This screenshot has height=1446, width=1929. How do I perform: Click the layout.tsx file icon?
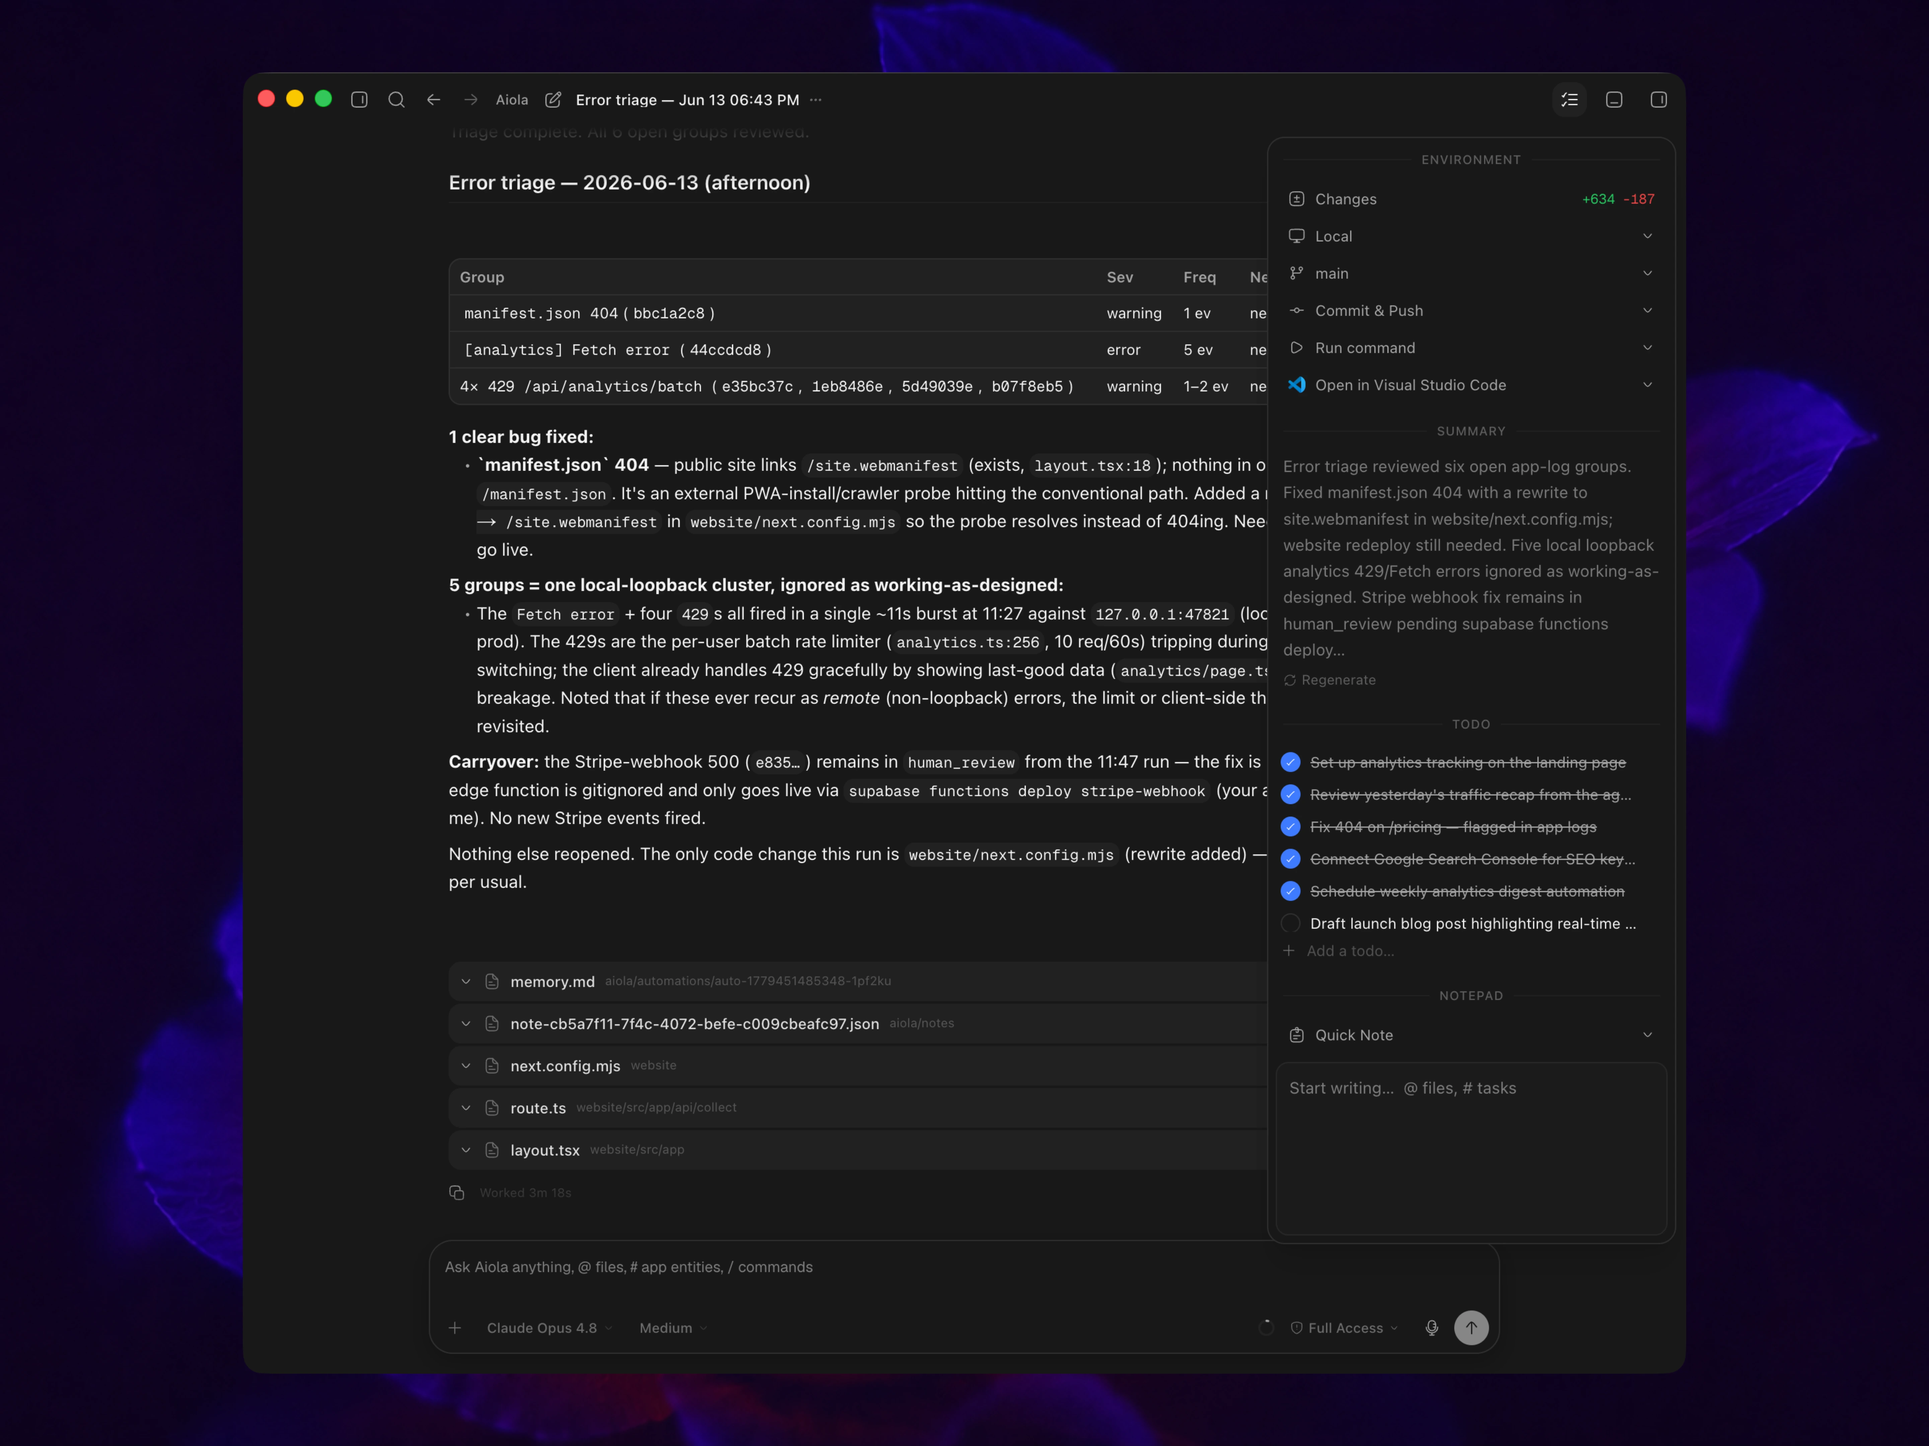tap(492, 1150)
